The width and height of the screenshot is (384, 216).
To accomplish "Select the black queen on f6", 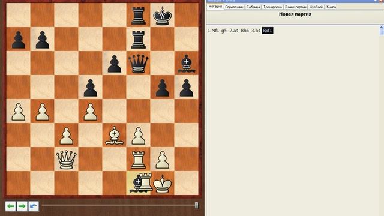I will [139, 64].
